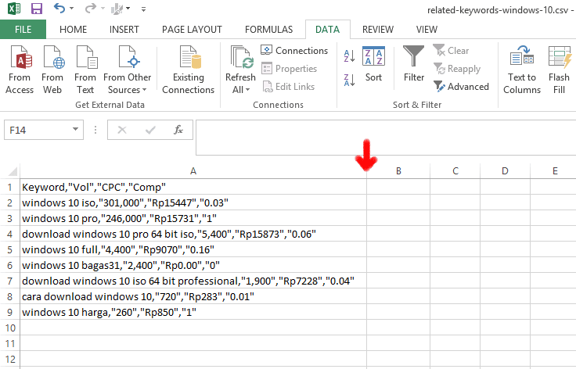Click From Access import icon
The image size is (576, 369).
point(21,57)
